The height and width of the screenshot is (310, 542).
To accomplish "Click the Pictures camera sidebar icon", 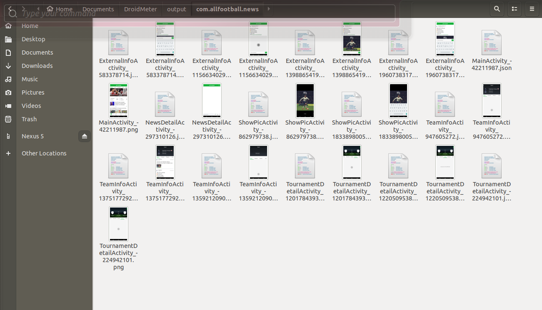I will [x=8, y=92].
